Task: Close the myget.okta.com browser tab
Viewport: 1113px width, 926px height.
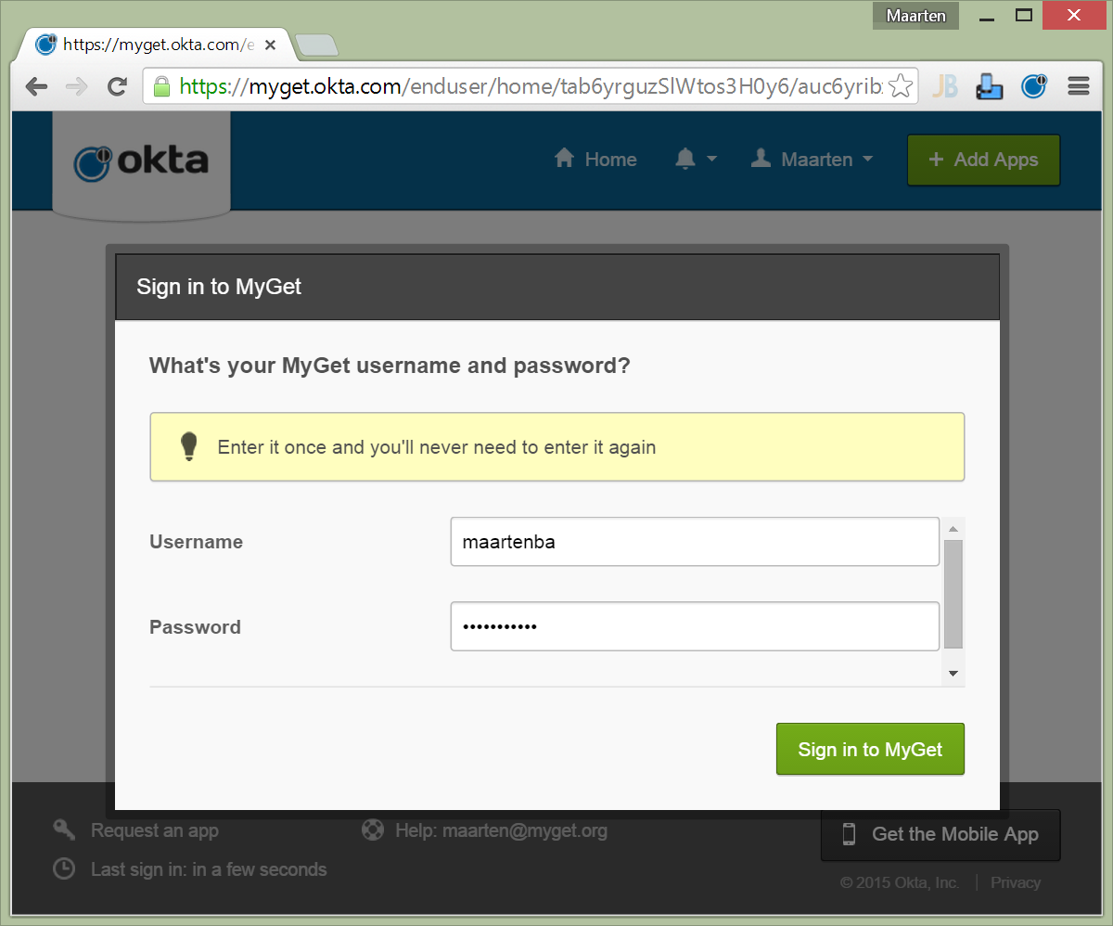Action: coord(270,45)
